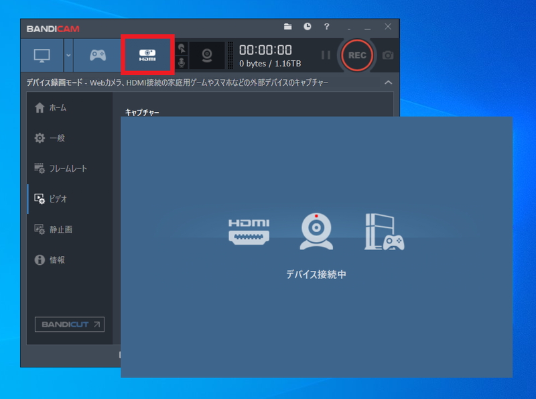Click the HDMI connector icon in preview
This screenshot has height=399, width=536.
pyautogui.click(x=249, y=231)
